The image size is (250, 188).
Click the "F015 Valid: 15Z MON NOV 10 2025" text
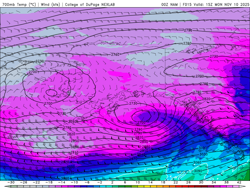pyautogui.click(x=216, y=4)
